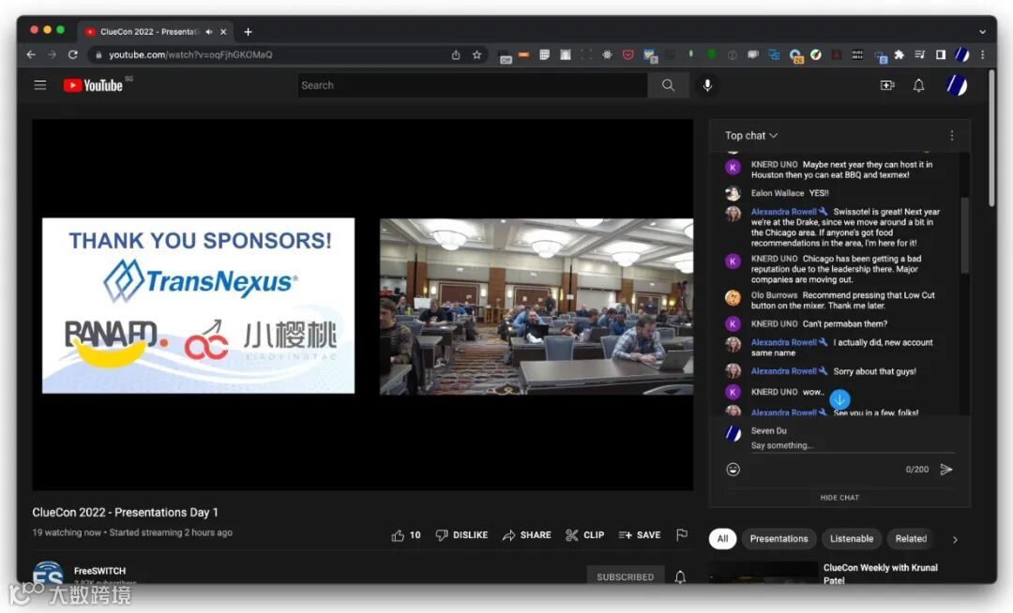The height and width of the screenshot is (613, 1013).
Task: Click the search magnifier button
Action: pos(668,85)
